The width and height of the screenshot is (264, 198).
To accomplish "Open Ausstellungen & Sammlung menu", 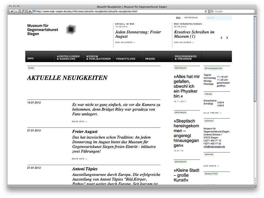I will pyautogui.click(x=68, y=57).
